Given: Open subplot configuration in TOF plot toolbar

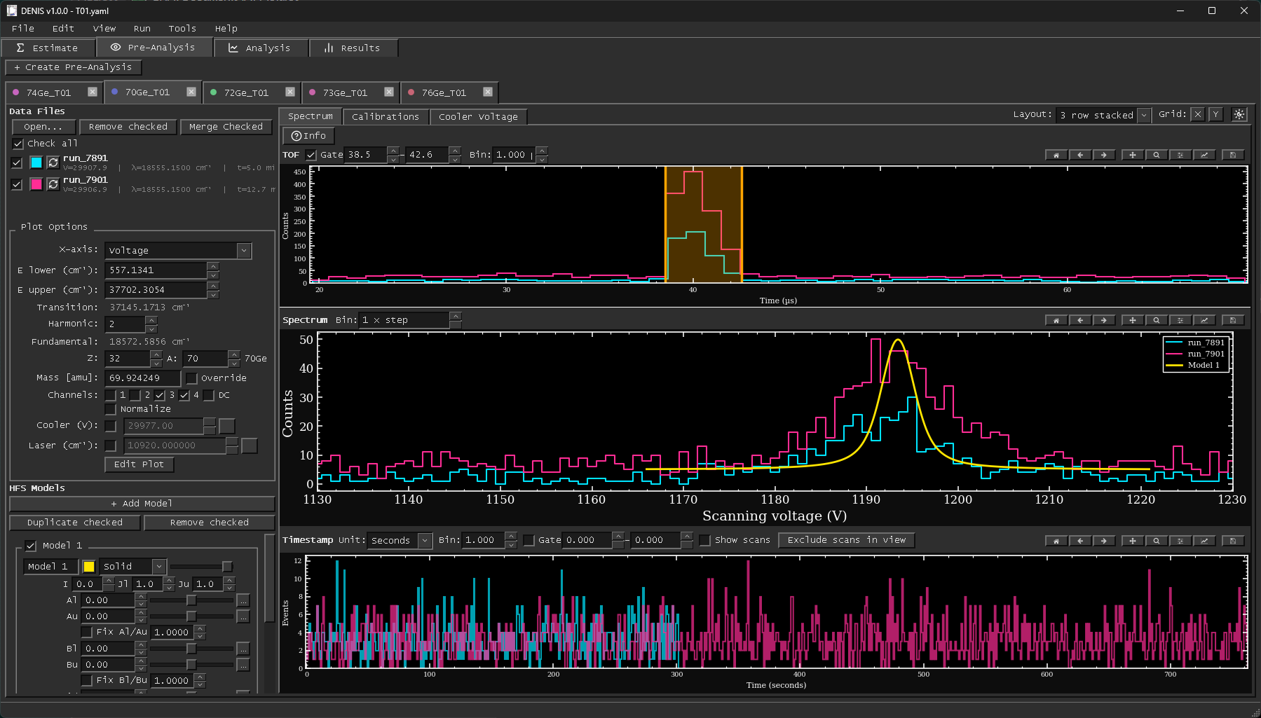Looking at the screenshot, I should pos(1180,155).
